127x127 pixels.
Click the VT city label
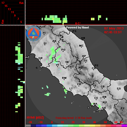[x=58, y=65]
